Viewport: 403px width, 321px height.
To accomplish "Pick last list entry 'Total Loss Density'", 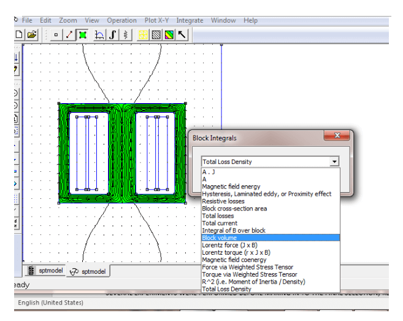I will pos(271,289).
